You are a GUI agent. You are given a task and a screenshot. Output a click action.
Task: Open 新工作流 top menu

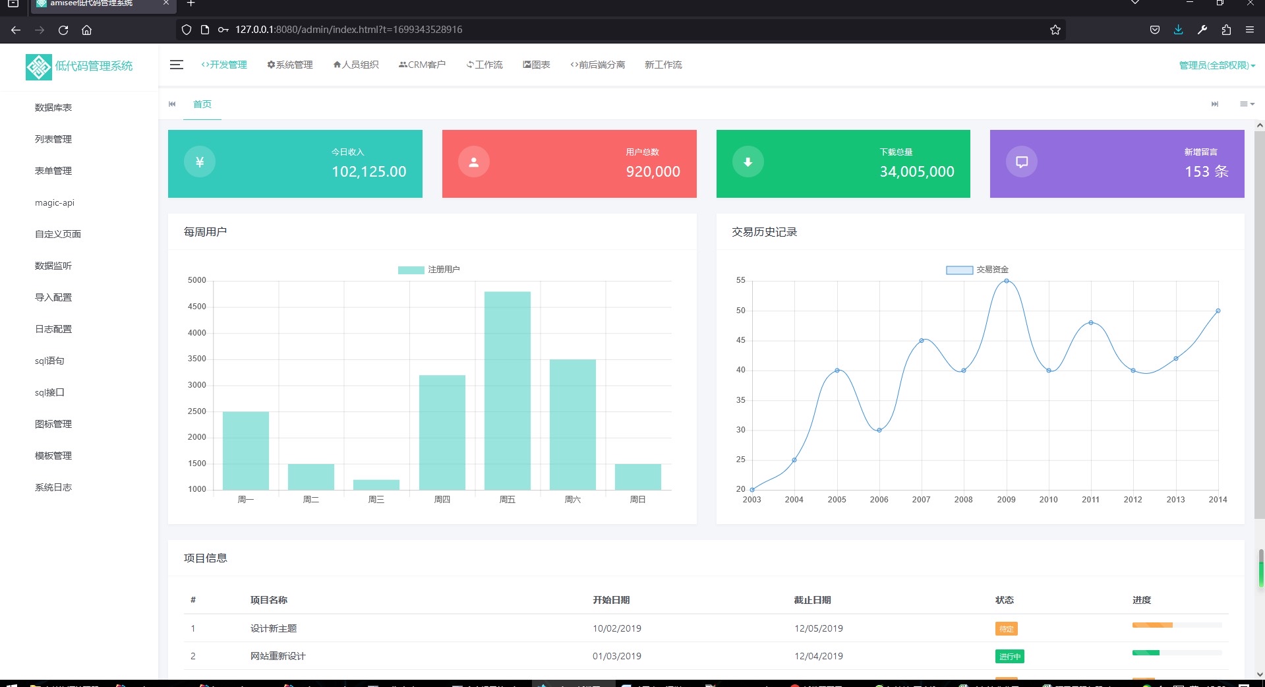[x=663, y=65]
